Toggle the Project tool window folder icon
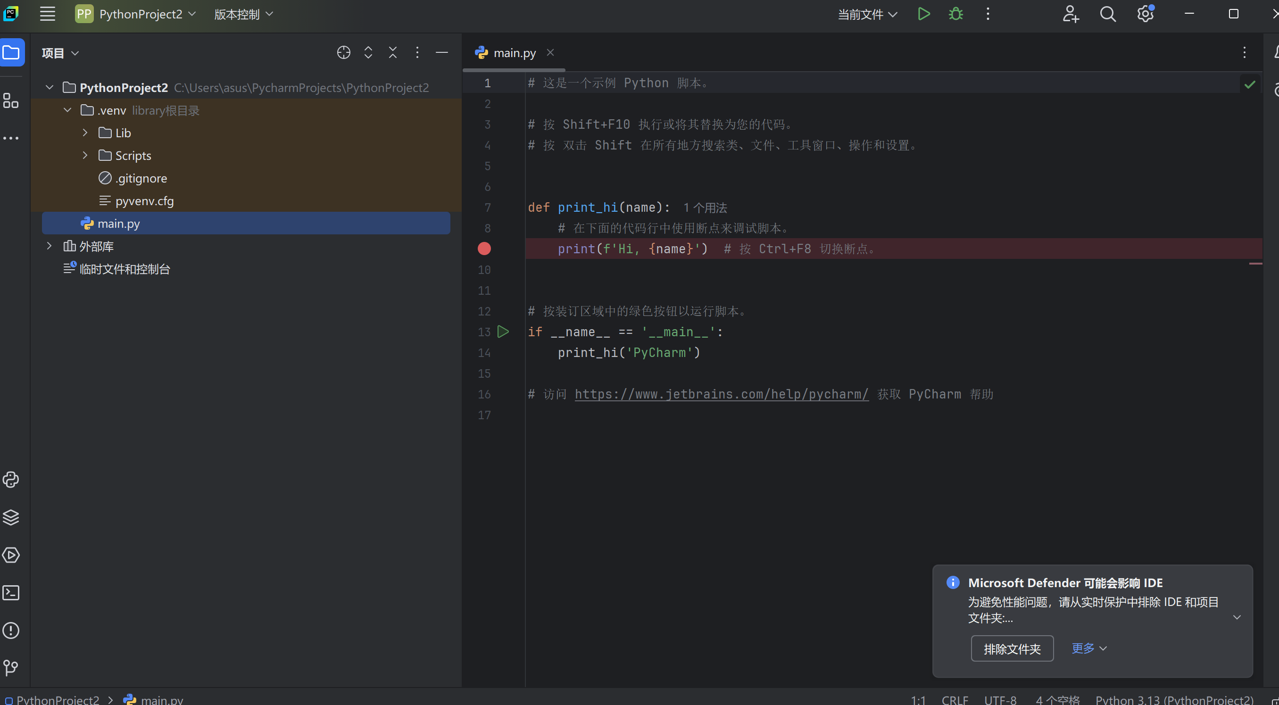This screenshot has width=1279, height=705. pos(12,53)
